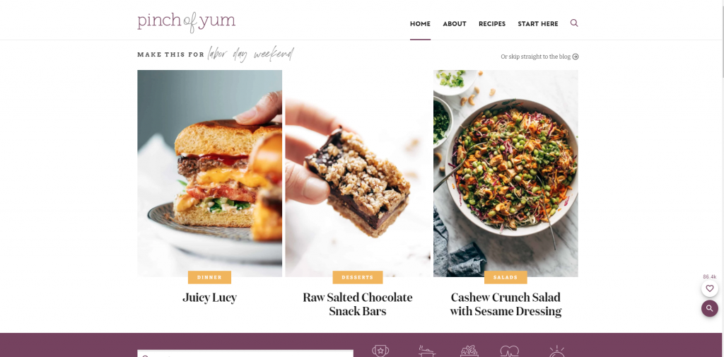Click the arrow circle beside skip to blog
This screenshot has width=724, height=357.
[x=576, y=57]
